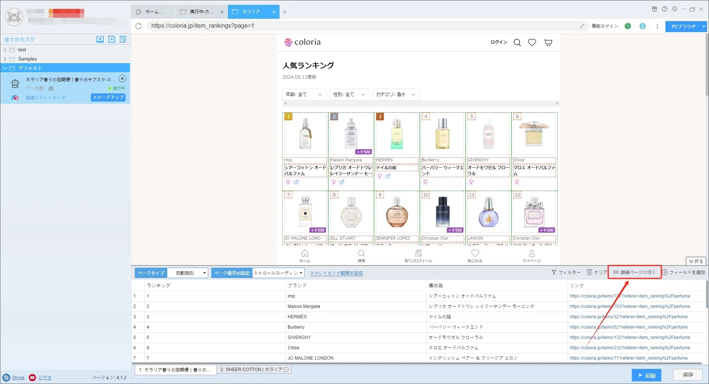Click the URL address field
The width and height of the screenshot is (709, 384).
coord(362,26)
